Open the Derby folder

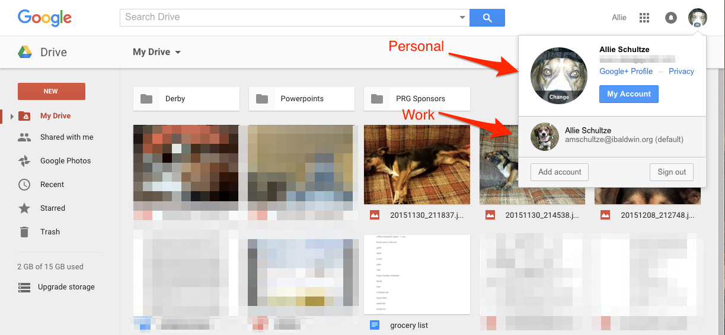pos(186,99)
